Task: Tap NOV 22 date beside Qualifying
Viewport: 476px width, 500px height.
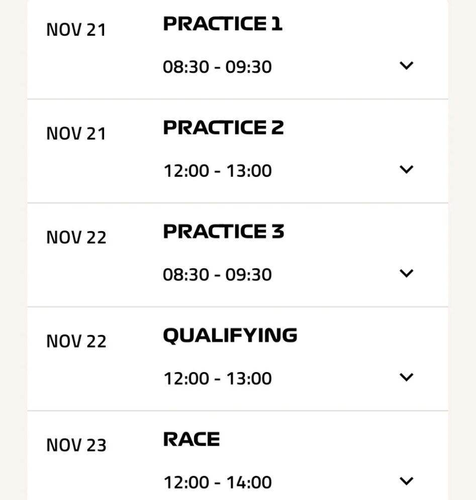Action: point(76,341)
